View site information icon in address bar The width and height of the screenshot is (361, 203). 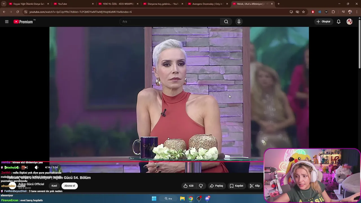[25, 12]
